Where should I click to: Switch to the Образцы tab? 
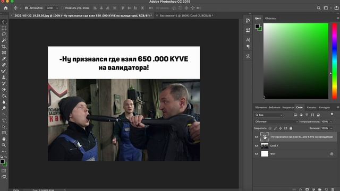[270, 19]
